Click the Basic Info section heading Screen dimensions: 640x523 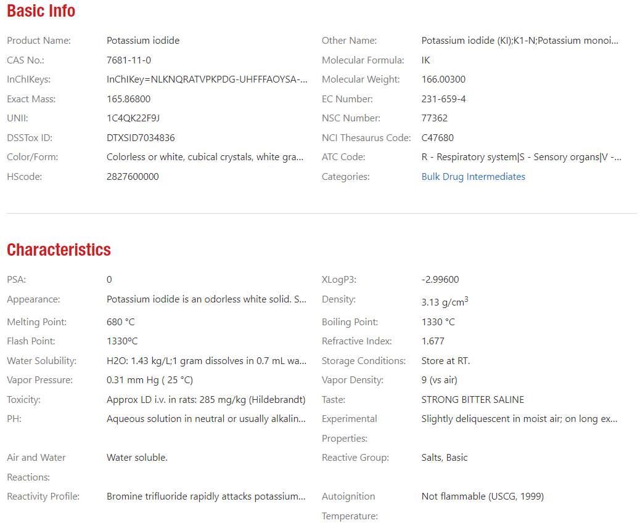(x=41, y=11)
